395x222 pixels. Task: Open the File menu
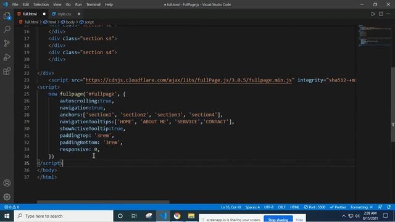(15, 4)
